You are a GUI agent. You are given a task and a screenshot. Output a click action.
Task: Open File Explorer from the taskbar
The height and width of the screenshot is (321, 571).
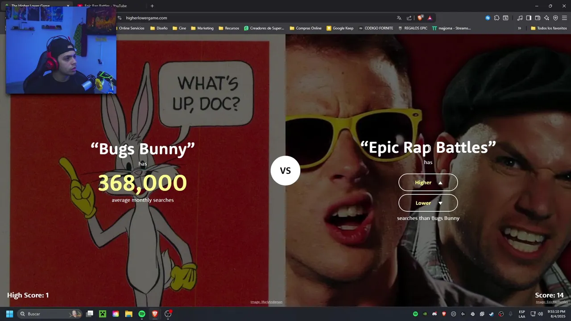click(128, 314)
